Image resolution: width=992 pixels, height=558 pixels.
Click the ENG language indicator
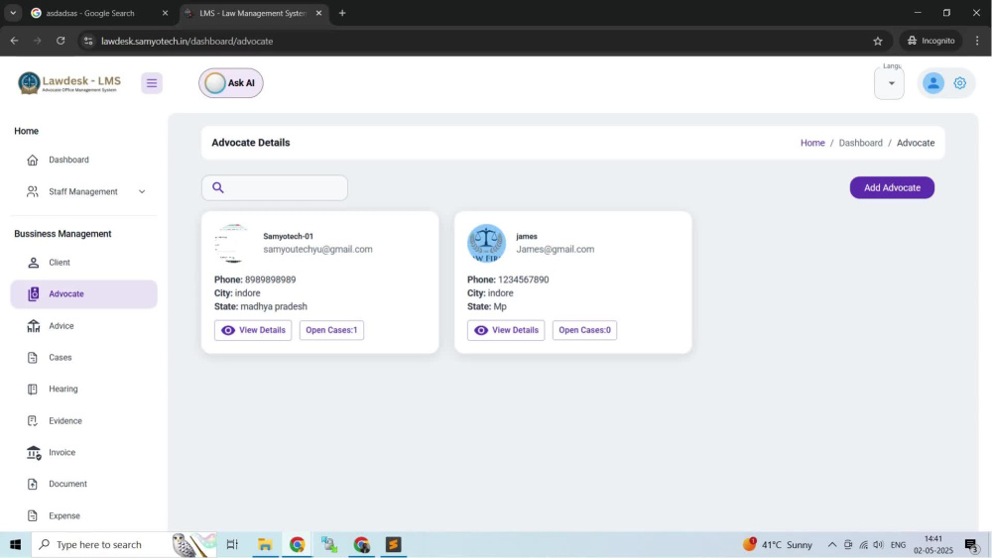[898, 544]
